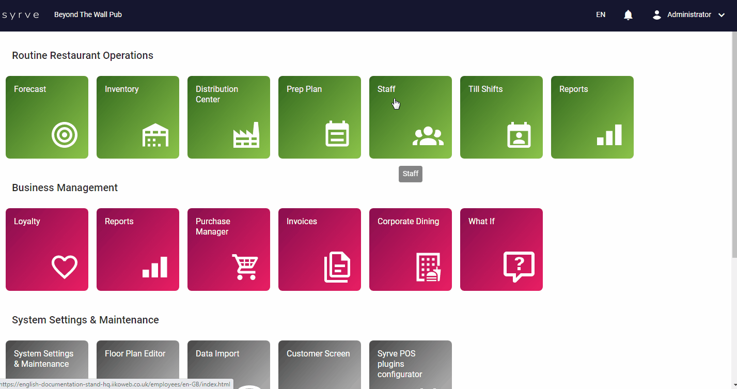Click the vertical page scrollbar

coord(734,145)
